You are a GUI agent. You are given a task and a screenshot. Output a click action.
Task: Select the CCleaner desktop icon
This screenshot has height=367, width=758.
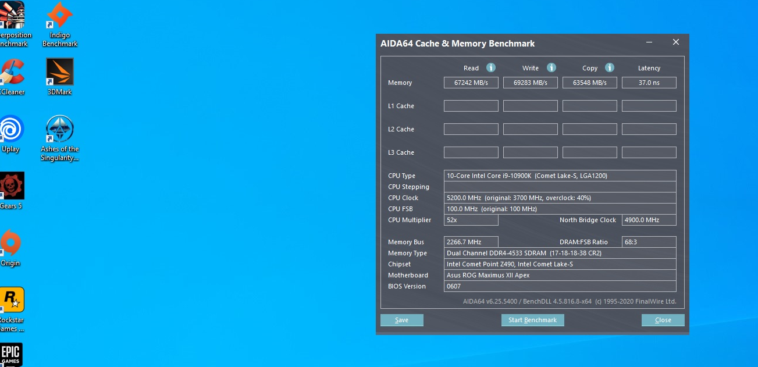(x=11, y=77)
